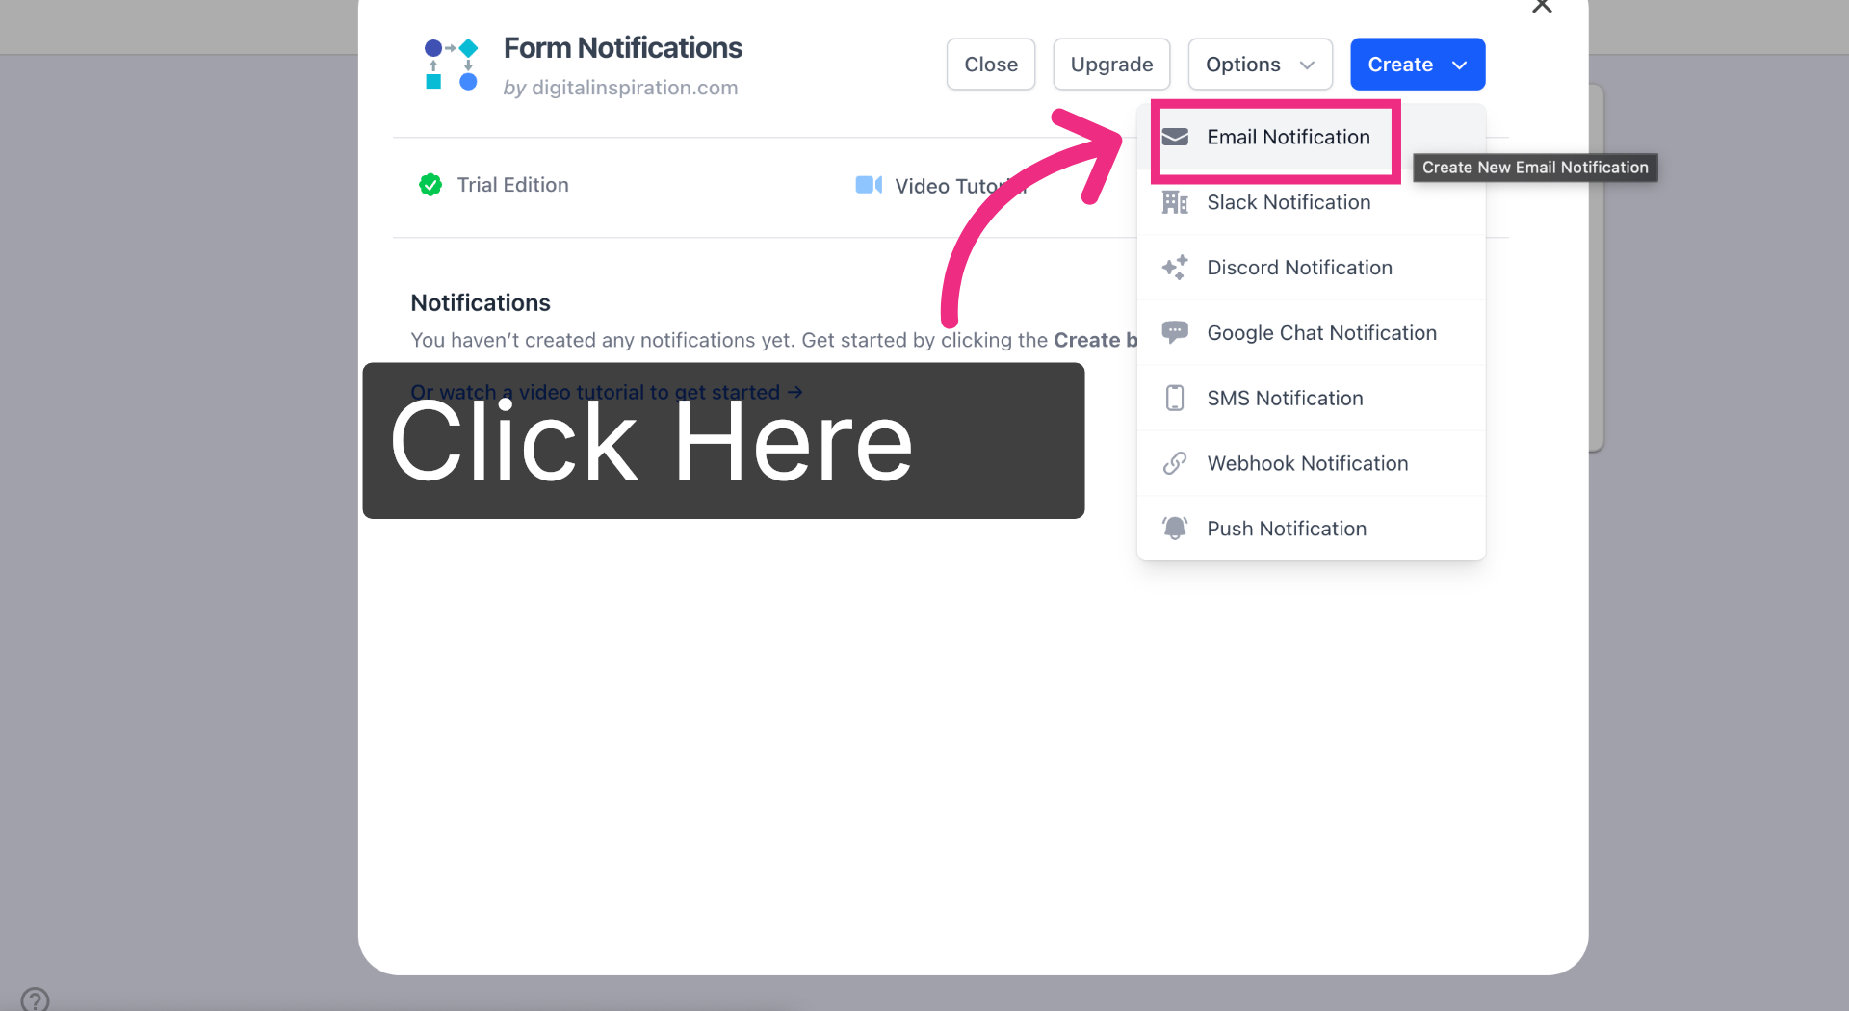
Task: Choose Discord Notification menu item
Action: pos(1311,268)
